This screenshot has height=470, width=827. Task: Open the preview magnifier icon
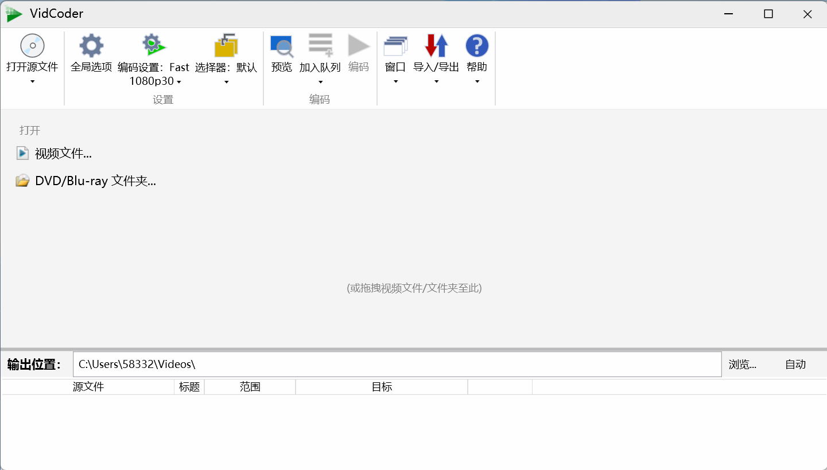pos(282,46)
